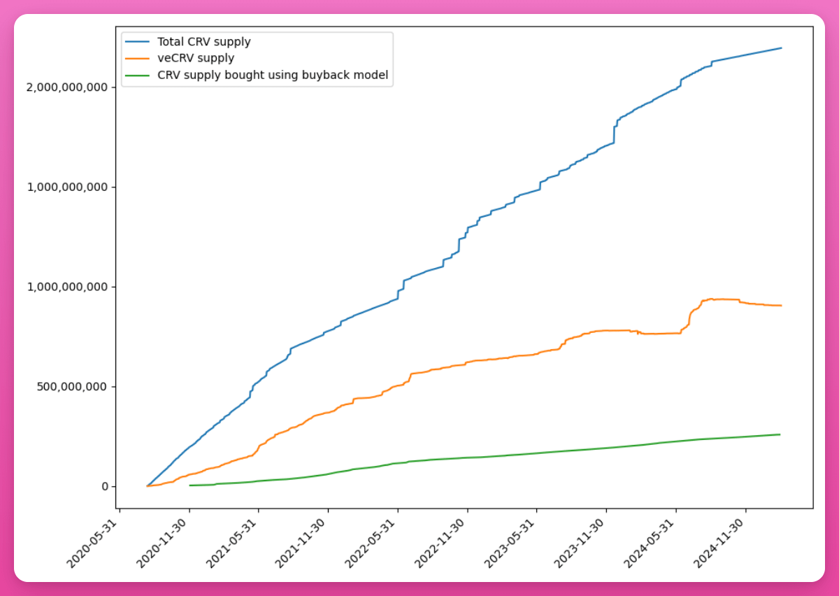Click the 0 y-axis label
Screen dimensions: 839x596
[x=104, y=486]
